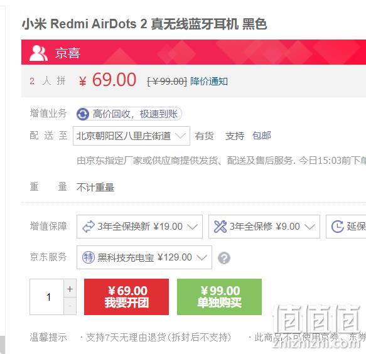366x354 pixels.
Task: Expand the 黑科技充电宝 ¥129.00 service dropdown
Action: tap(144, 257)
